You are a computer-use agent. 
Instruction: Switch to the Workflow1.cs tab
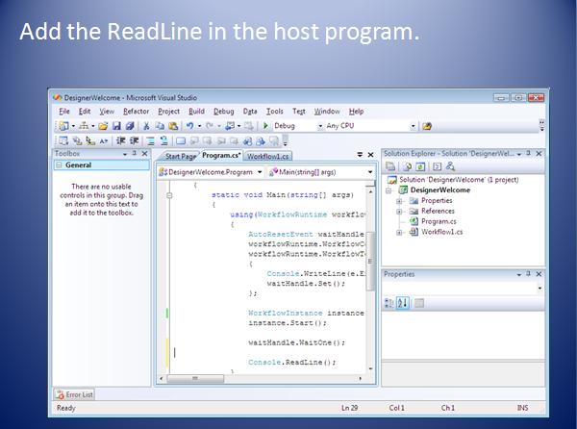coord(268,155)
